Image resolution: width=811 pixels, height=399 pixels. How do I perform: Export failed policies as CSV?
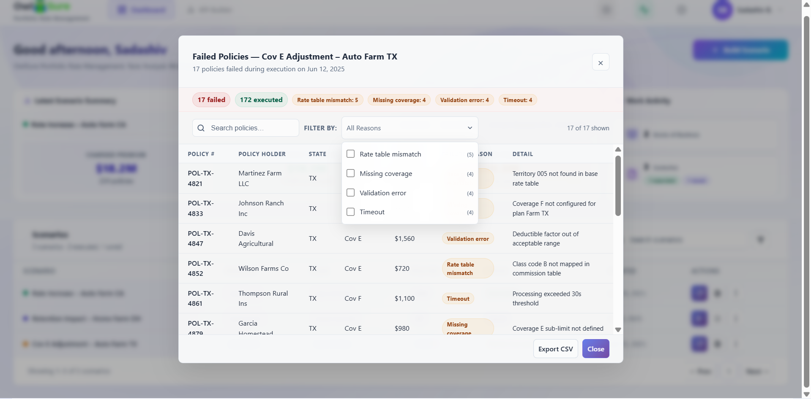coord(555,349)
